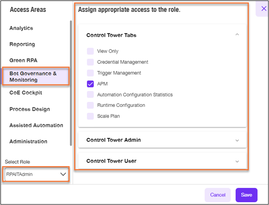The image size is (269, 205).
Task: Open the Select Role dropdown
Action: (36, 174)
